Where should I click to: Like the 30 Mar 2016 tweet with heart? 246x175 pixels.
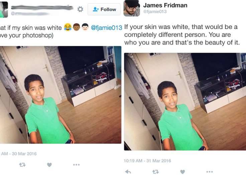pos(49,165)
